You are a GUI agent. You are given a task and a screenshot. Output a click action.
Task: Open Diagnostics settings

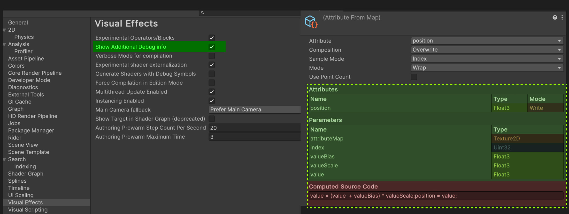[x=23, y=87]
